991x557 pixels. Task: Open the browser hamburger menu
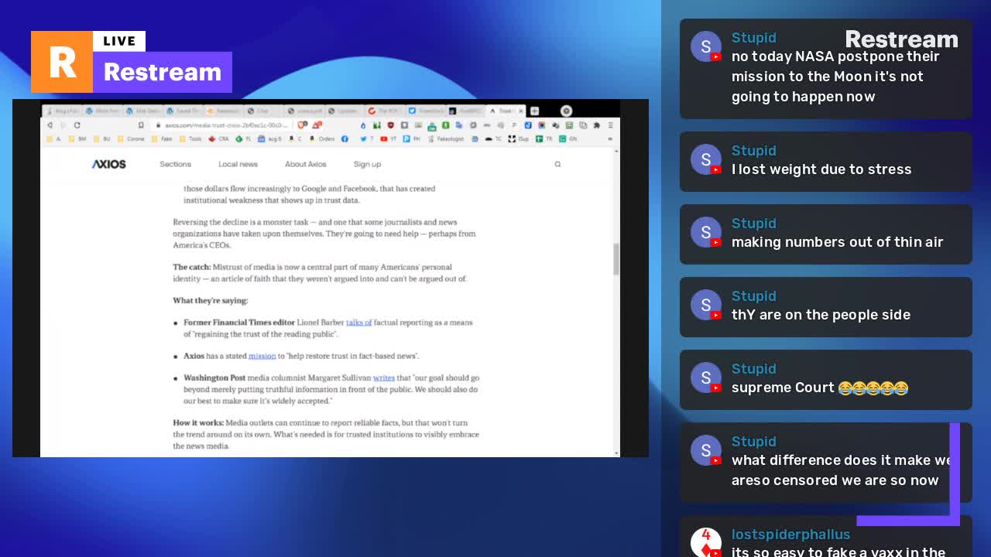pos(610,125)
